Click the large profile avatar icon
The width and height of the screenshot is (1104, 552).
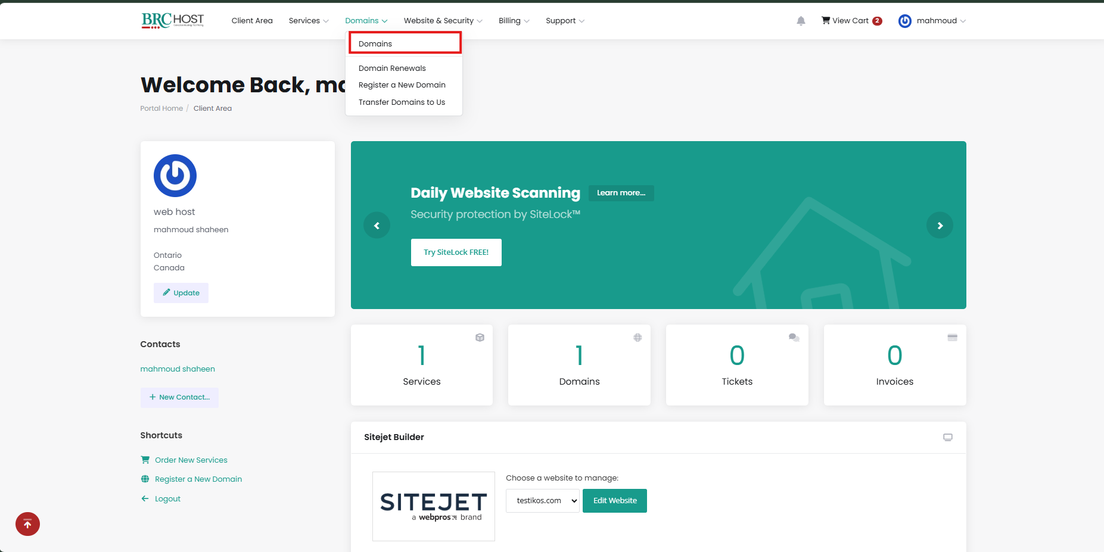coord(175,176)
